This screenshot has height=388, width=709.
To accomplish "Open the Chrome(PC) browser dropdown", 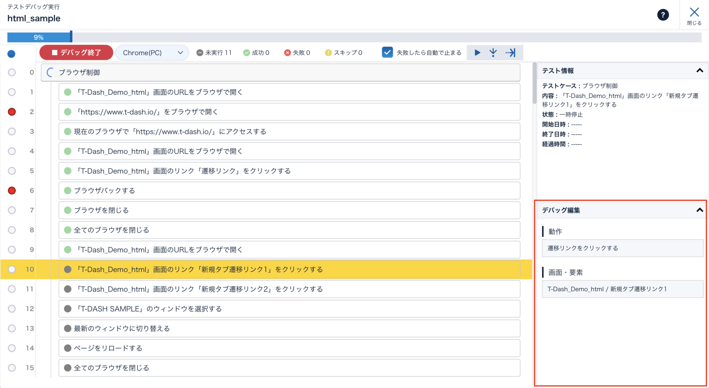I will coord(152,53).
